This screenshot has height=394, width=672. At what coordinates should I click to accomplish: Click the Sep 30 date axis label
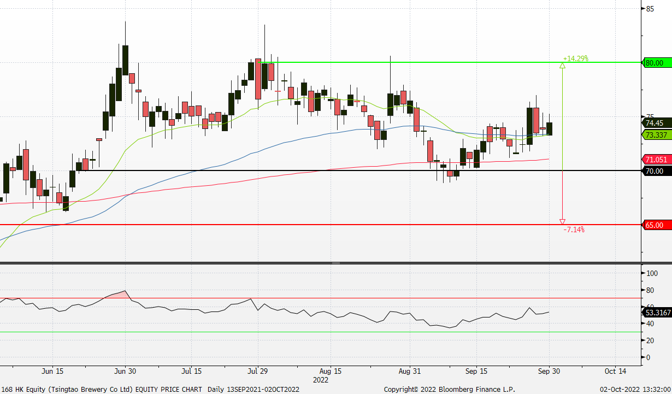[x=549, y=371]
